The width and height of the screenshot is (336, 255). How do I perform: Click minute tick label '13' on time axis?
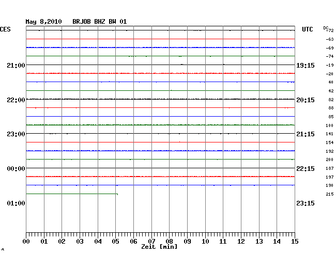point(259,242)
